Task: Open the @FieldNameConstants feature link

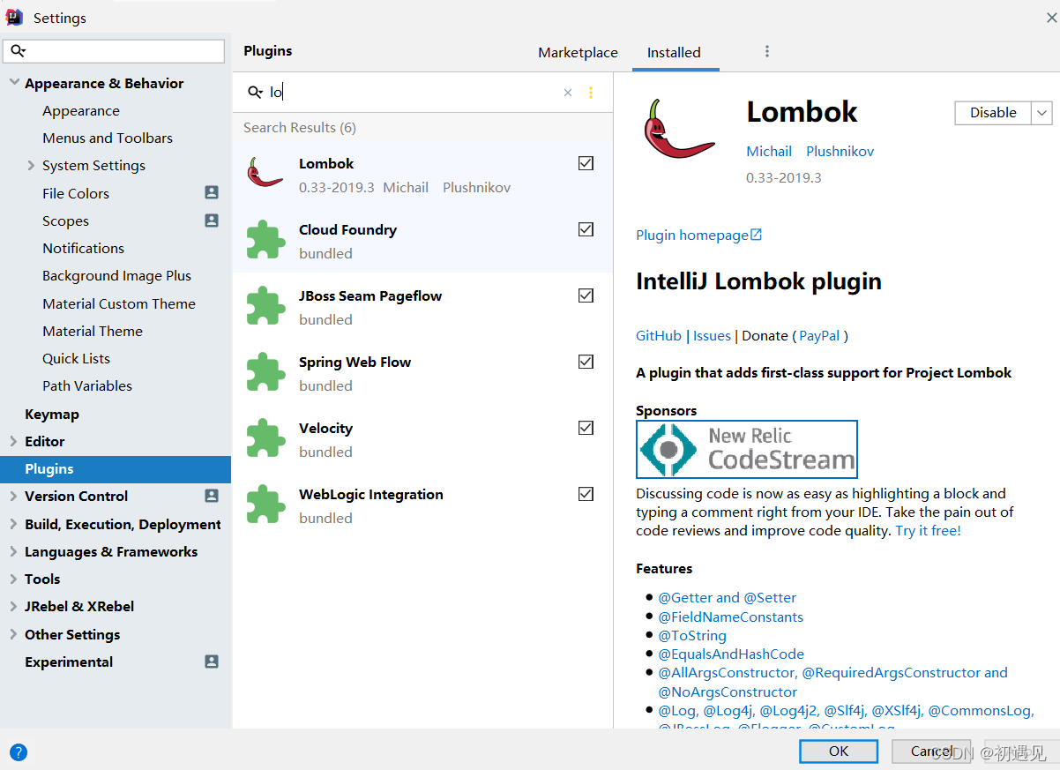Action: point(730,617)
